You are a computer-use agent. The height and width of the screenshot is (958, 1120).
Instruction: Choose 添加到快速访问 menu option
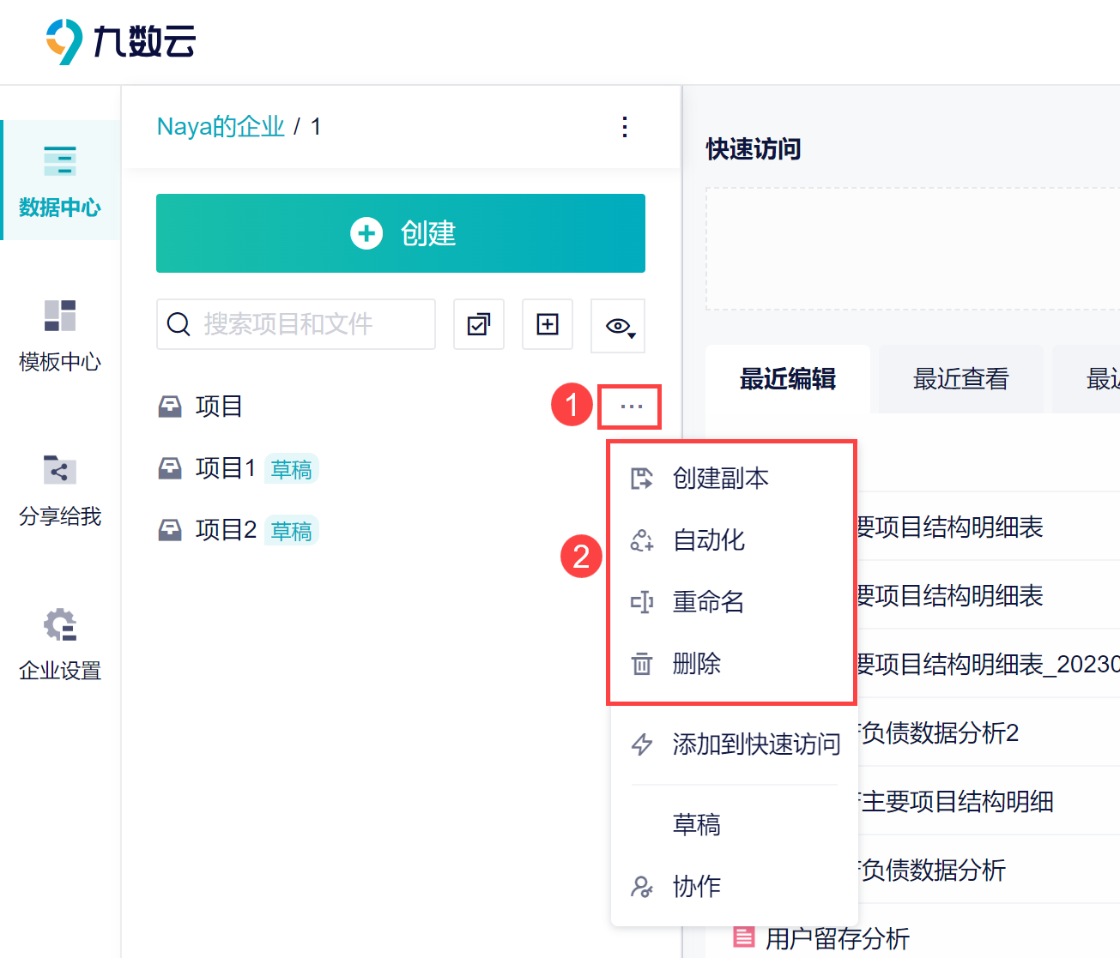click(755, 744)
